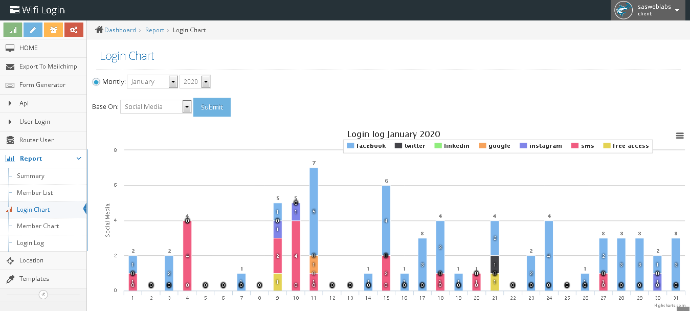
Task: Click the green signal bars shortcut icon
Action: tap(13, 30)
